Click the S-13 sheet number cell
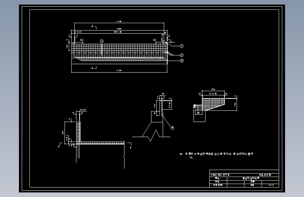The image size is (304, 197). coord(271,185)
